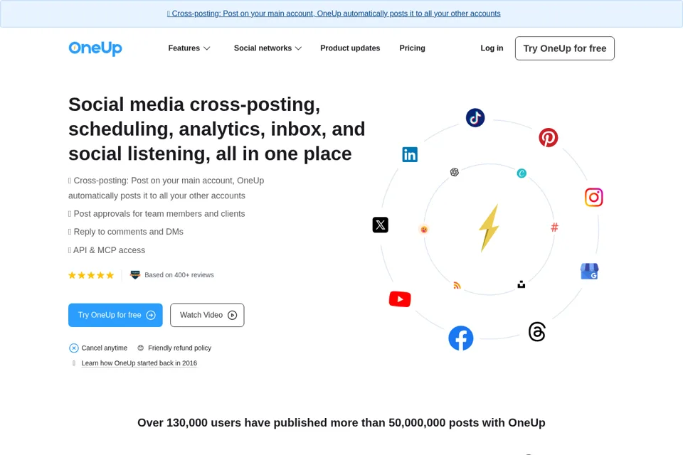Click the Watch Video button
Viewport: 683px width, 455px height.
click(x=207, y=315)
